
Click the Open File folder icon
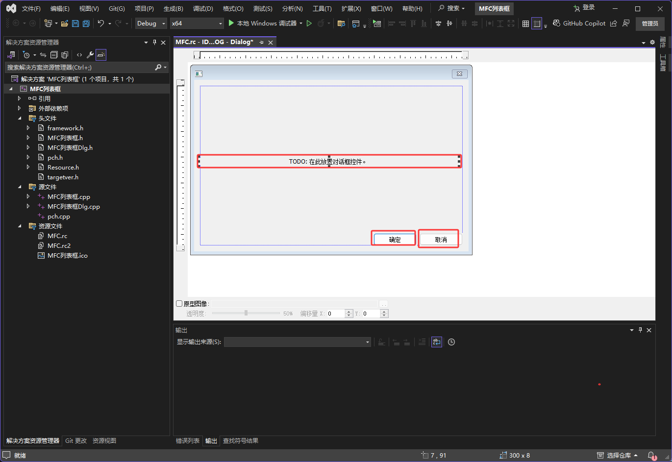[64, 24]
